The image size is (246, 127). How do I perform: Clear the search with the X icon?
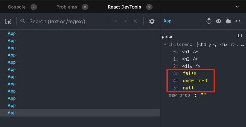(x=135, y=21)
